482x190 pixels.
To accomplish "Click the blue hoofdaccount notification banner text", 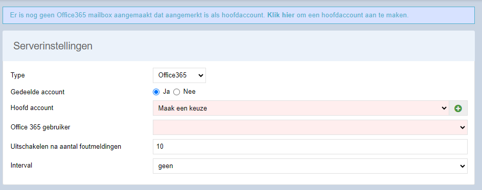I will (210, 15).
